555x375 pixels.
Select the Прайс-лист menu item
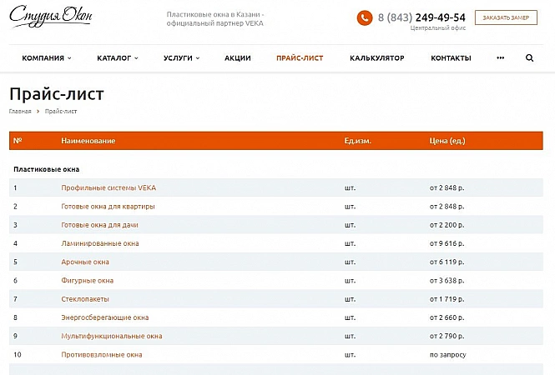point(300,58)
